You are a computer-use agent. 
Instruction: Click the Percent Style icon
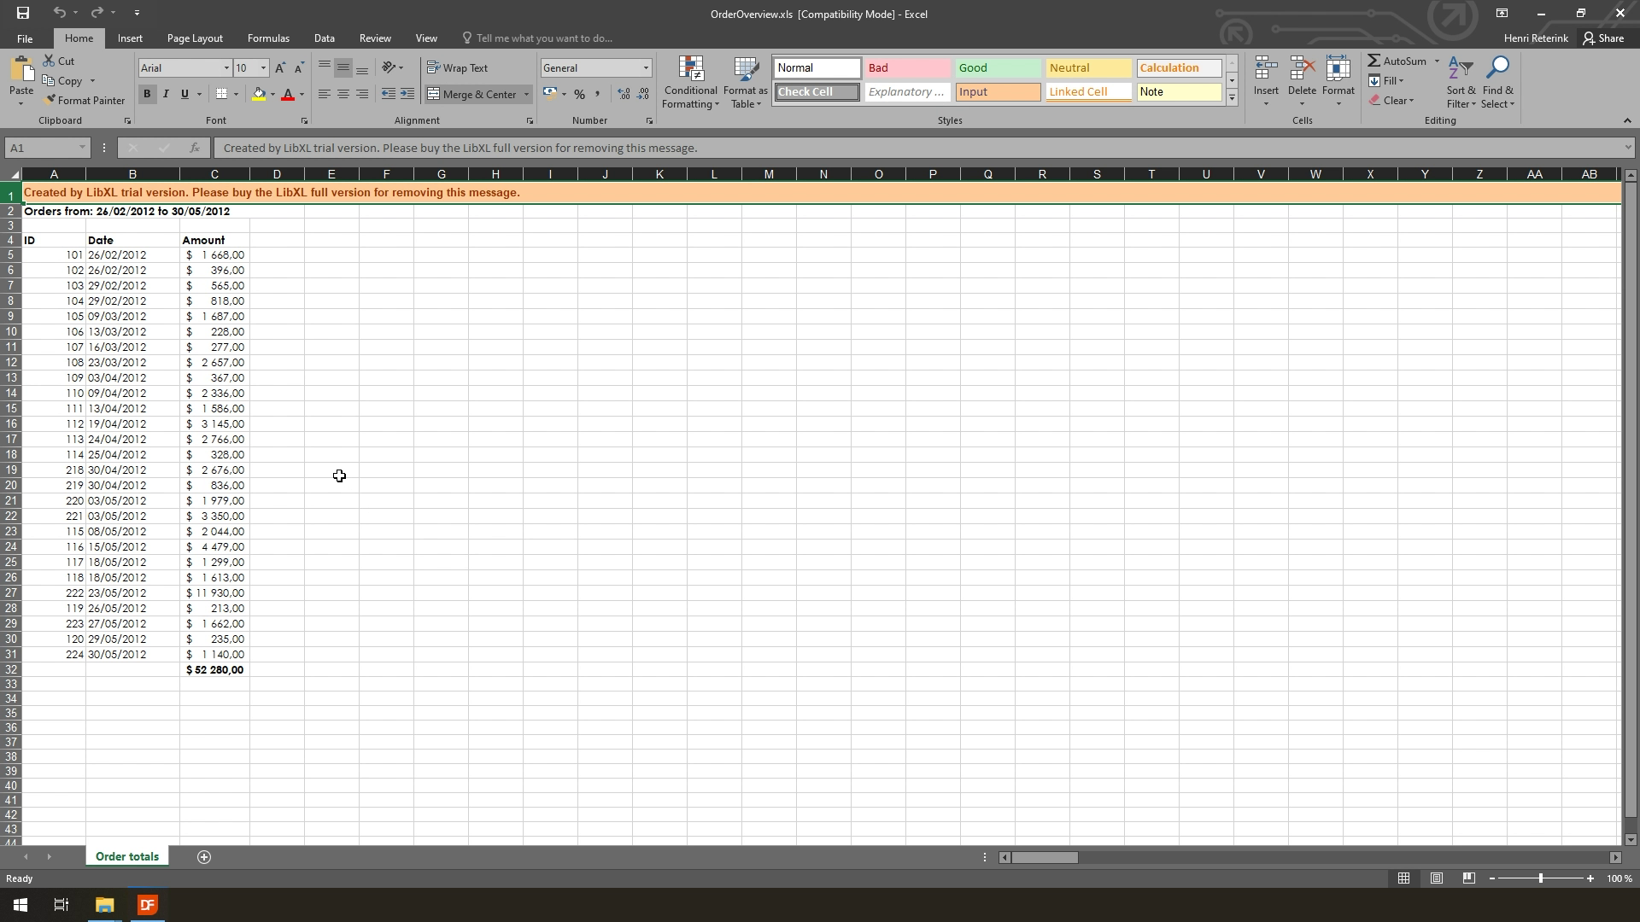579,95
